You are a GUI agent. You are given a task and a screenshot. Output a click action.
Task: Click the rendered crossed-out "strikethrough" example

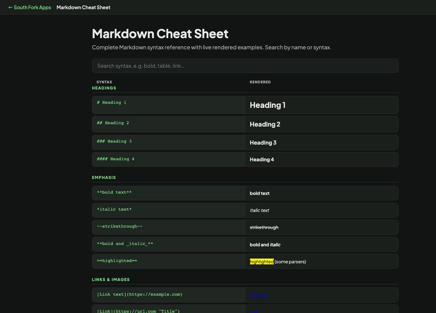[264, 227]
